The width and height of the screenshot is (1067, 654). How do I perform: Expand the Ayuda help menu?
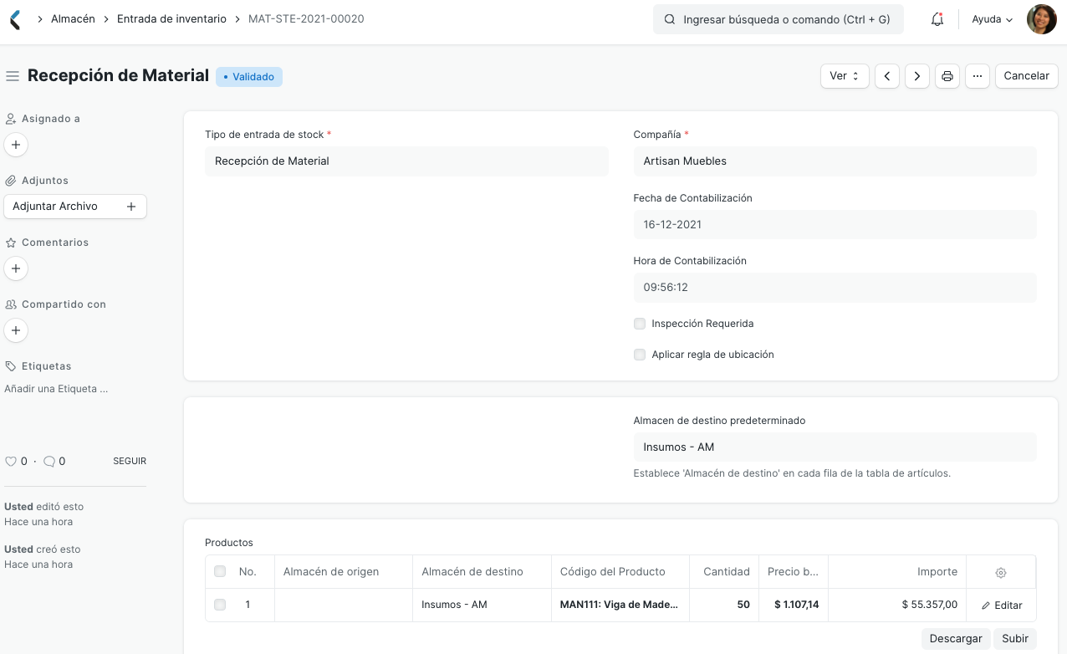click(993, 19)
